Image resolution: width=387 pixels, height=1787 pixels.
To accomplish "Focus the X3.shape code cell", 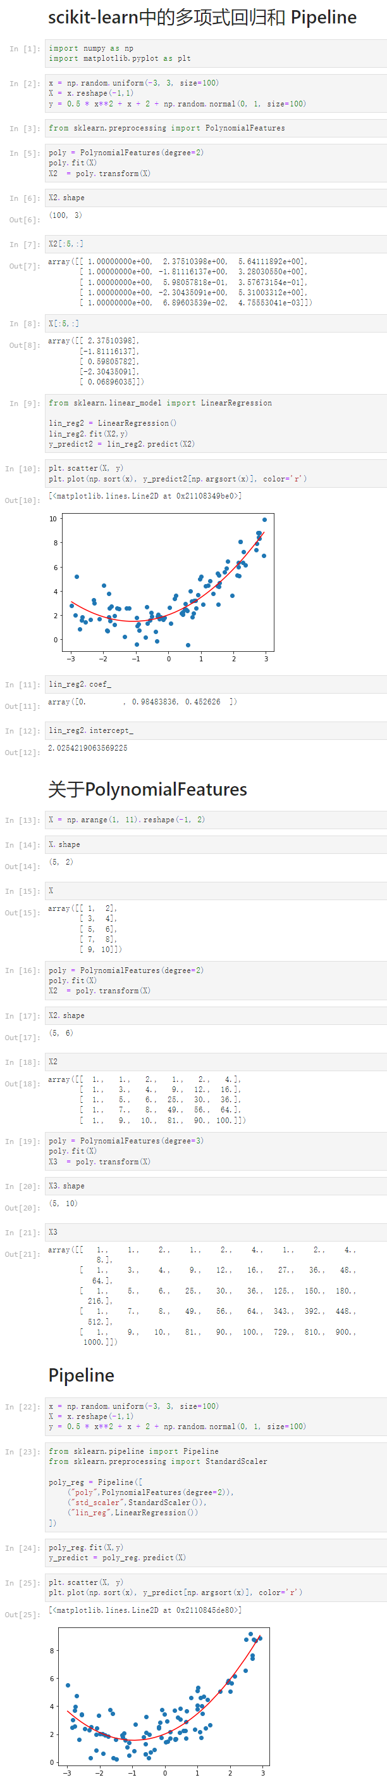I will (214, 1186).
